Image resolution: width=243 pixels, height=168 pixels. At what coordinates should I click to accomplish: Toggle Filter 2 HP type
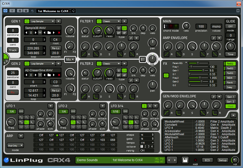click(124, 75)
